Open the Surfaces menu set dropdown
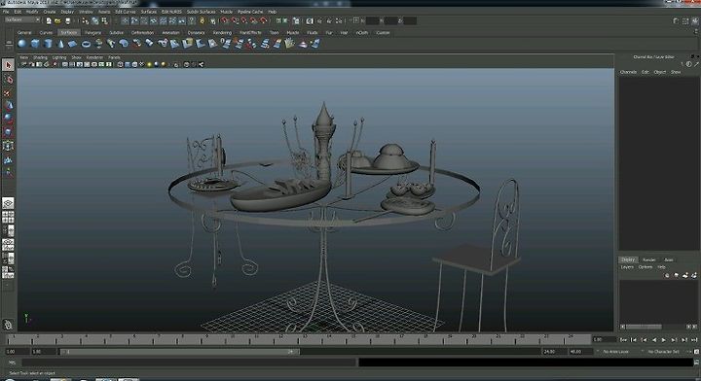This screenshot has width=701, height=381. click(x=22, y=20)
